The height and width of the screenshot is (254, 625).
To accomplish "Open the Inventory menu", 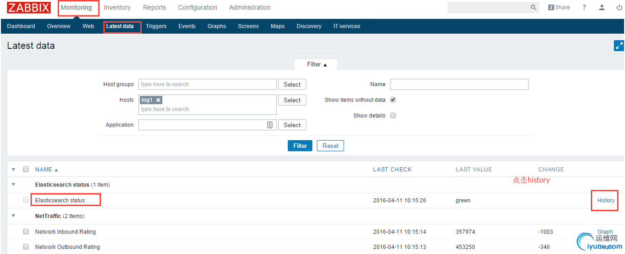I will [117, 7].
